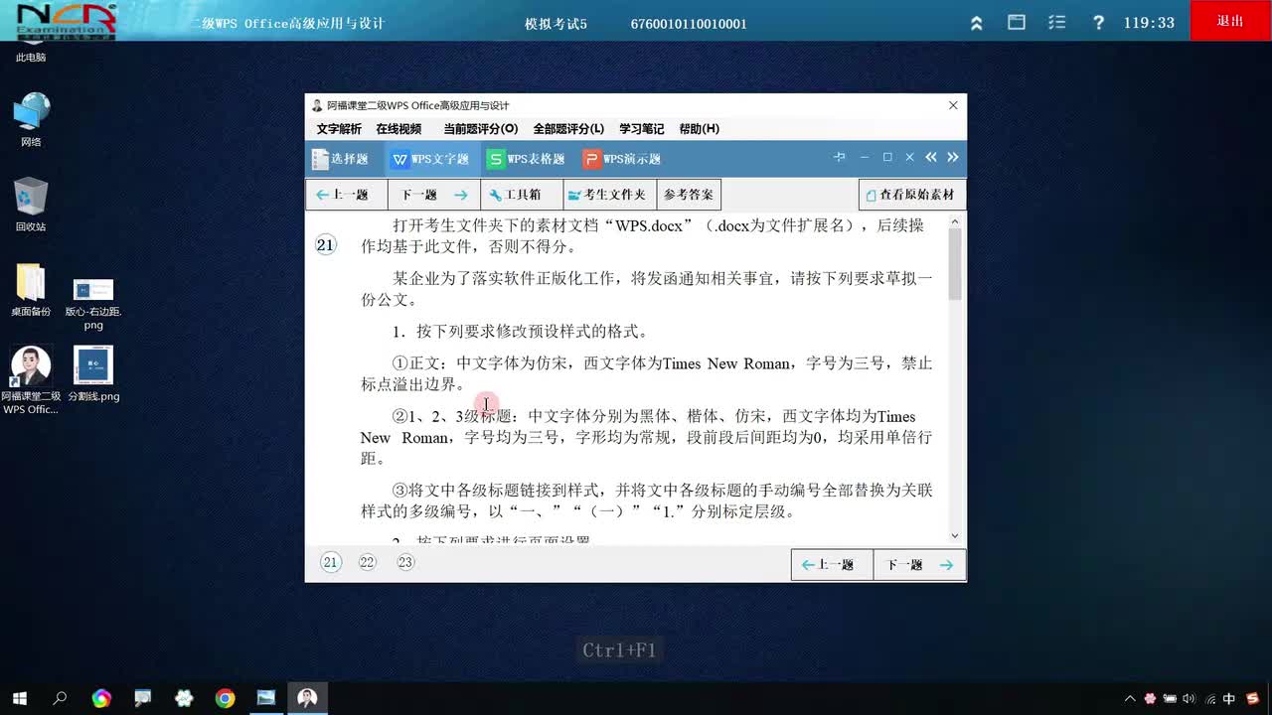Switch to the 选择题 tab
This screenshot has width=1272, height=715.
(x=341, y=159)
